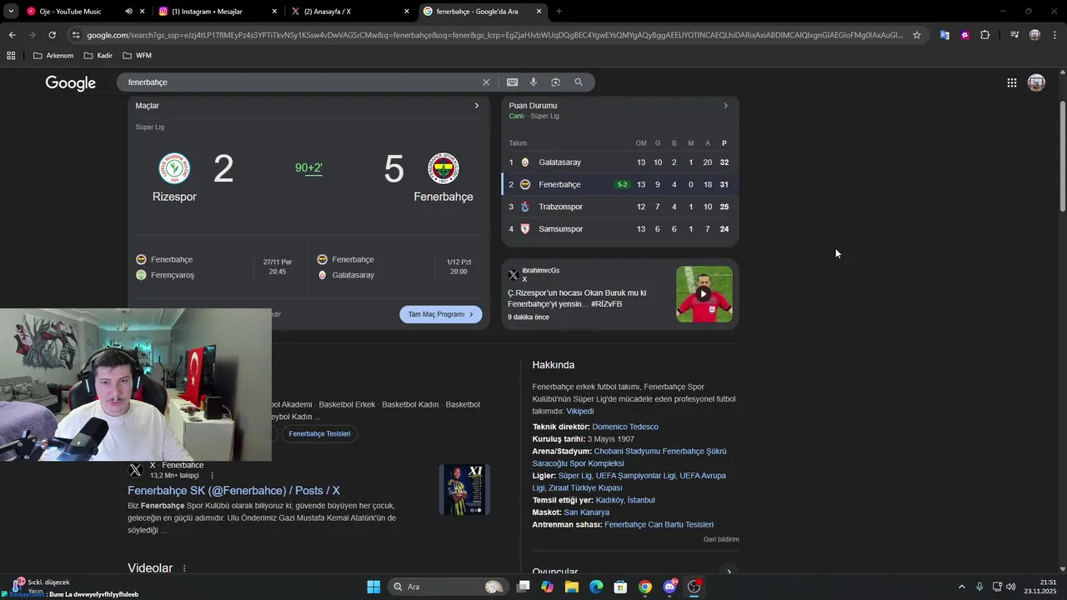Open more options next to Videolar heading
Viewport: 1067px width, 600px height.
184,568
